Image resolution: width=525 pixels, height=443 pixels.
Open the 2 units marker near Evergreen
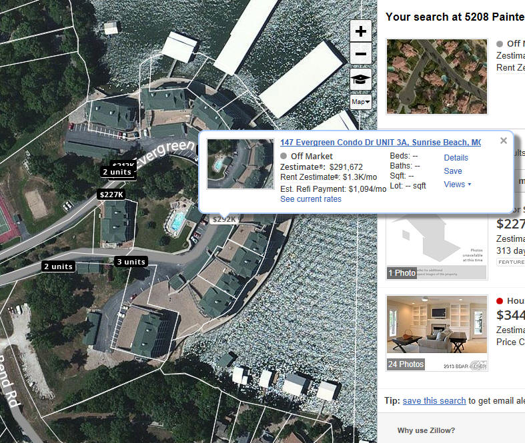117,172
